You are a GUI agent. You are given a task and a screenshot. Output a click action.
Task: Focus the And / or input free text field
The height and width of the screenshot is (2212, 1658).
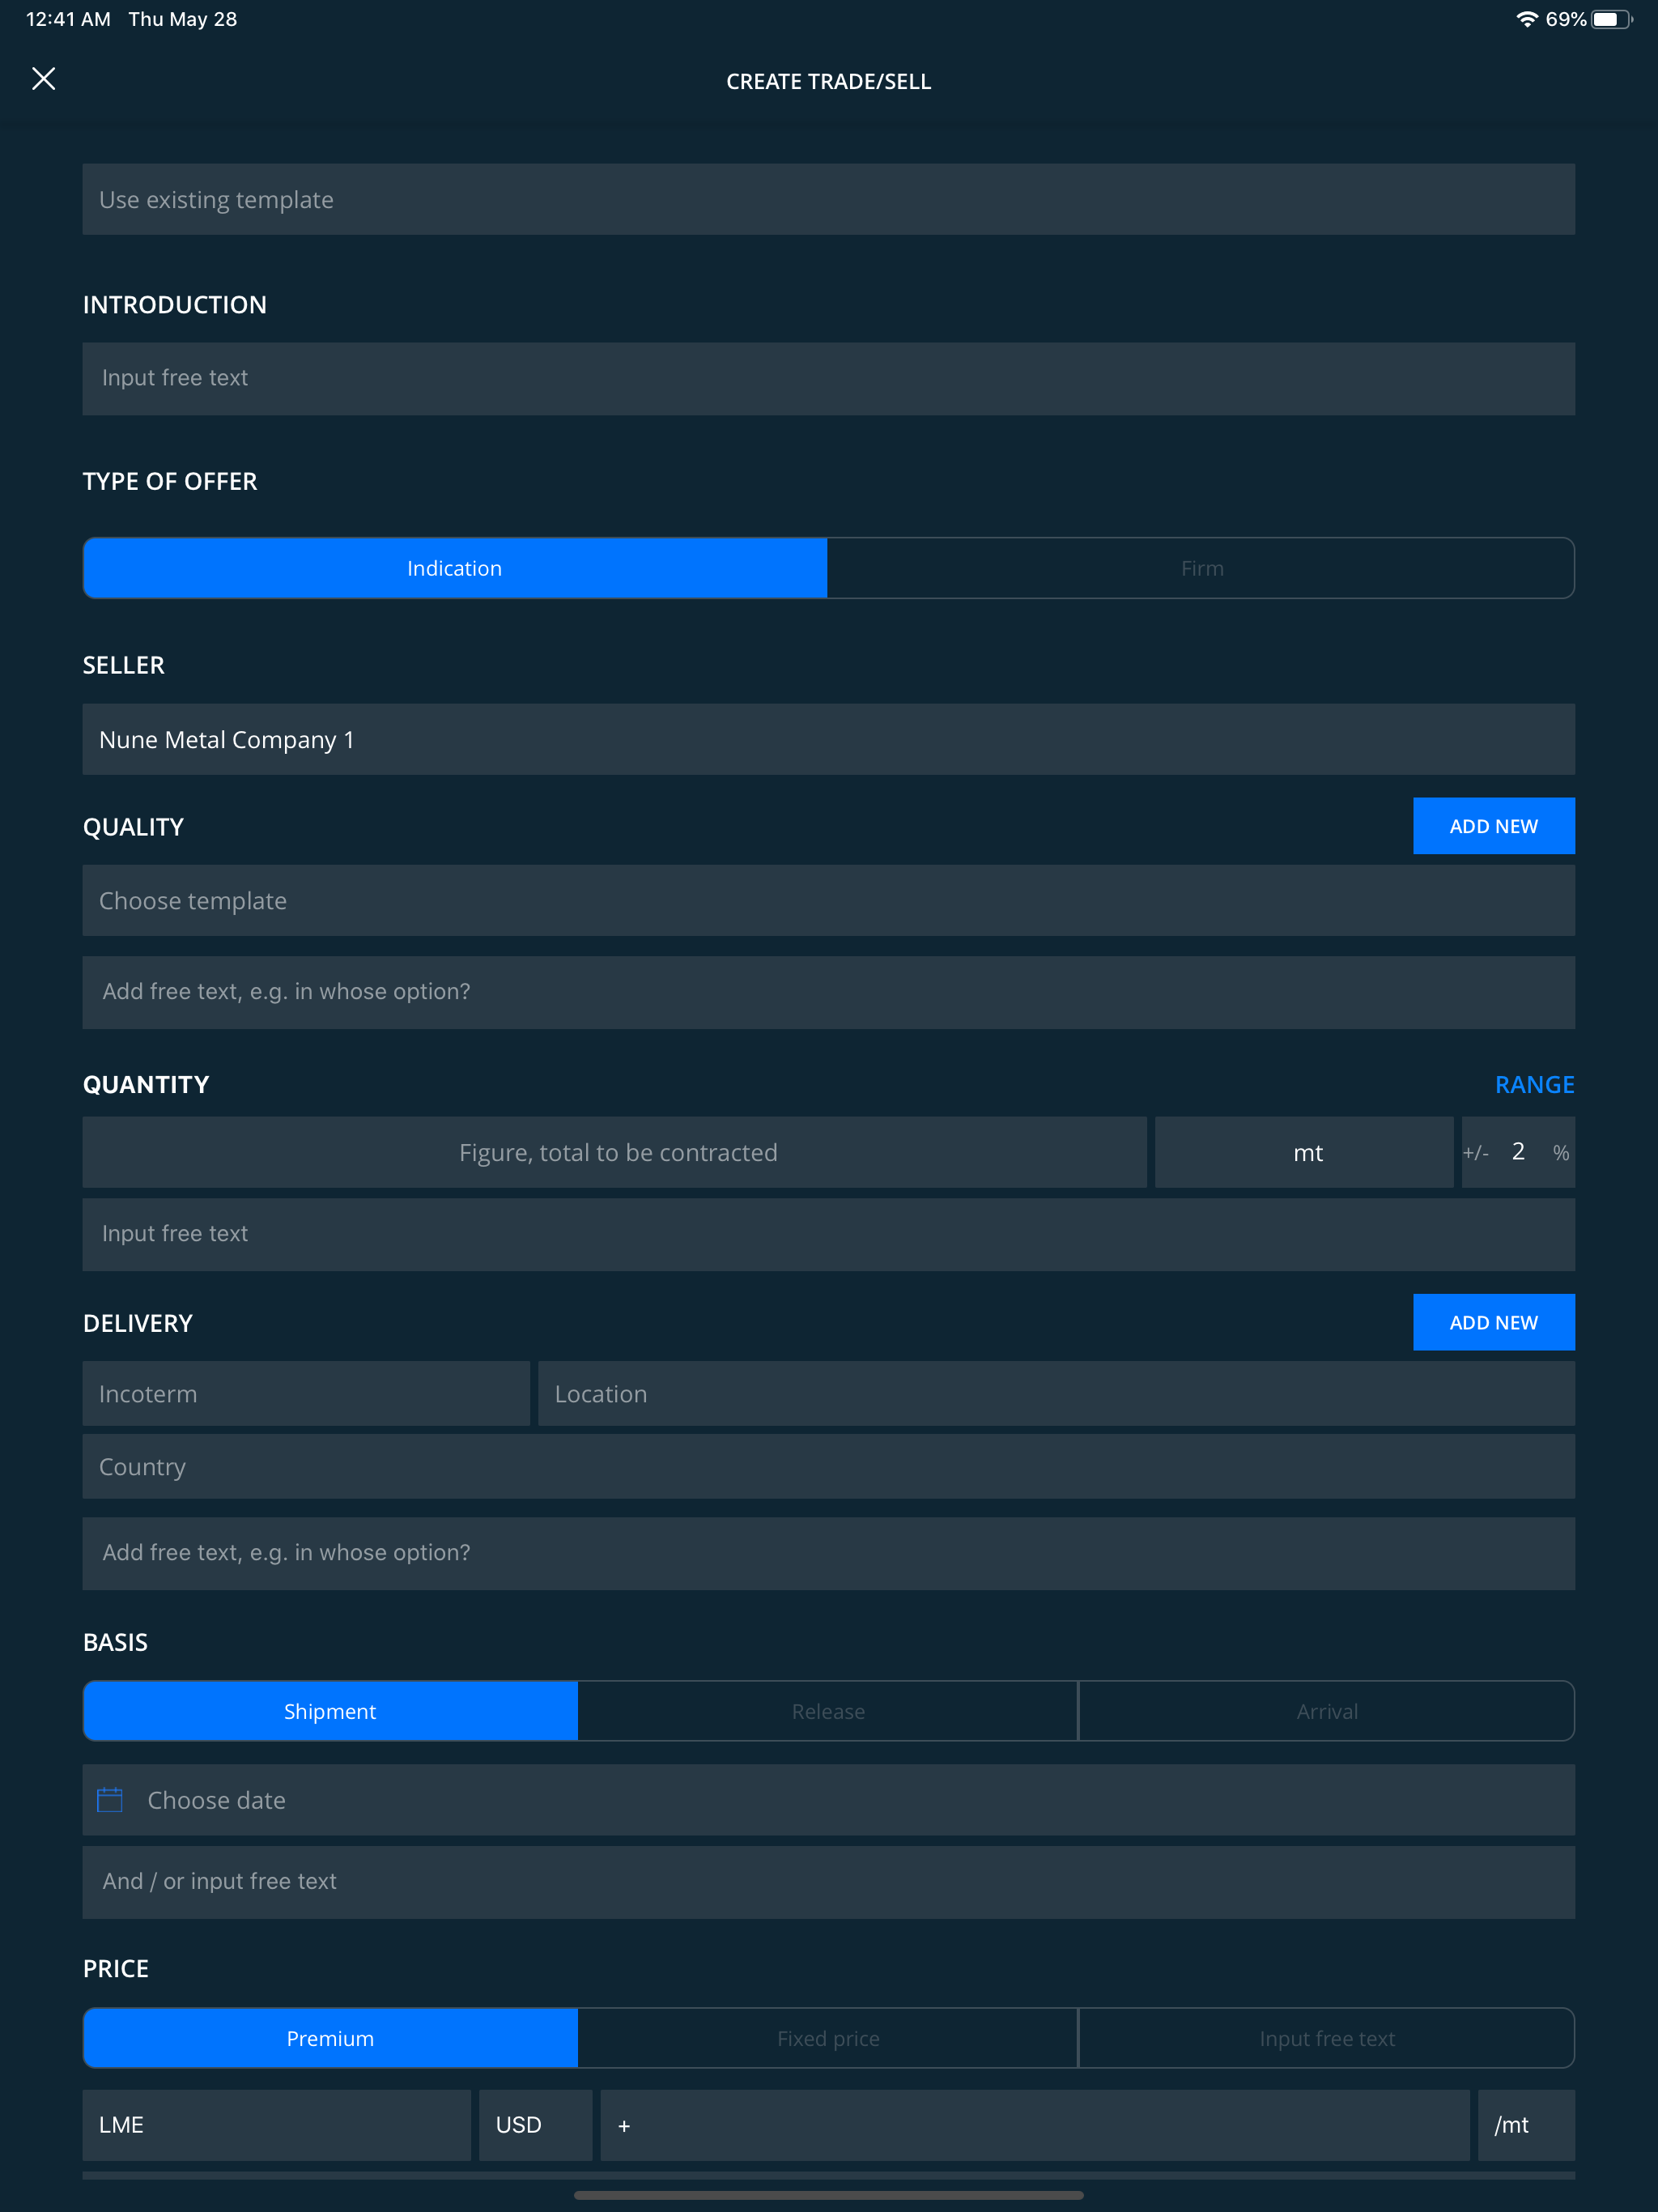tap(828, 1882)
